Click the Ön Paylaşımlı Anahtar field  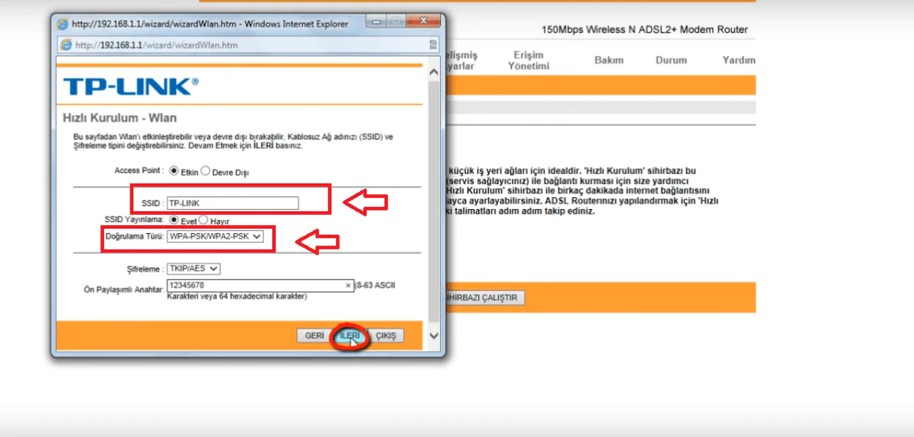260,285
